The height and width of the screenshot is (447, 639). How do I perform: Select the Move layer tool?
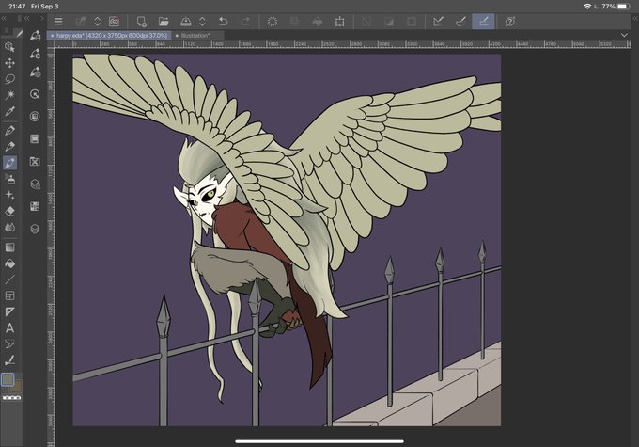9,63
